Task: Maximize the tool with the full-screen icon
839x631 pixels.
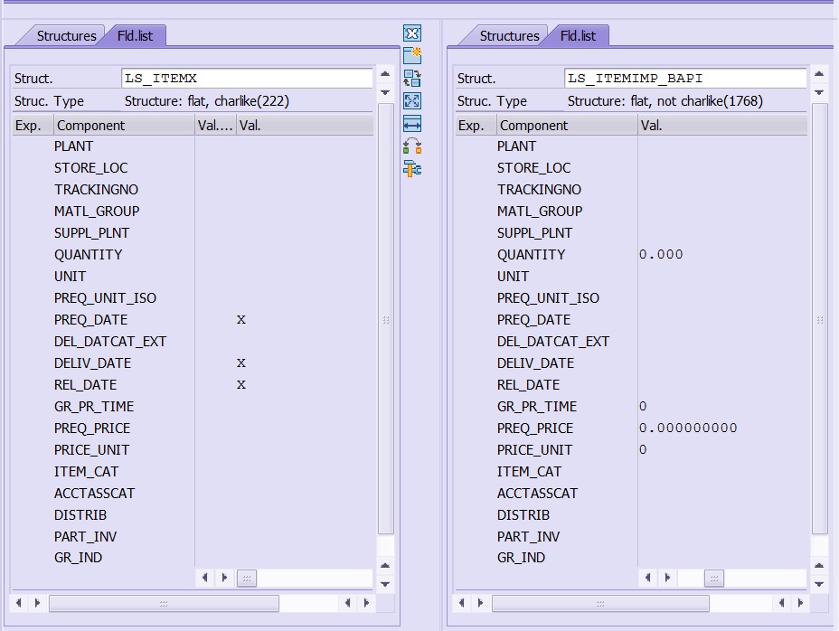Action: (x=411, y=100)
